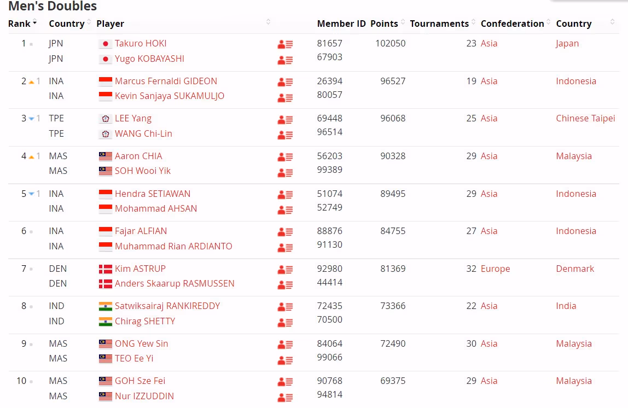
Task: Open profile card icon for Chirag SHETTY
Action: point(285,323)
